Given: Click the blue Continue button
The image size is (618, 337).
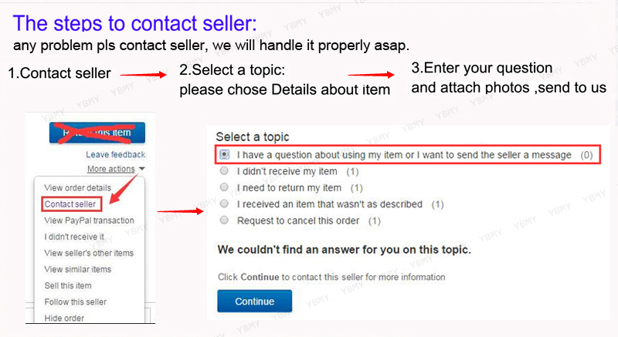Looking at the screenshot, I should (x=254, y=301).
